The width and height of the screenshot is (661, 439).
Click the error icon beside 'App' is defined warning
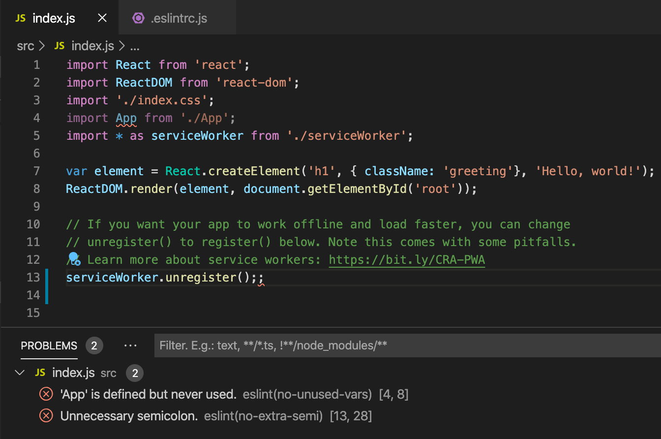(x=46, y=394)
